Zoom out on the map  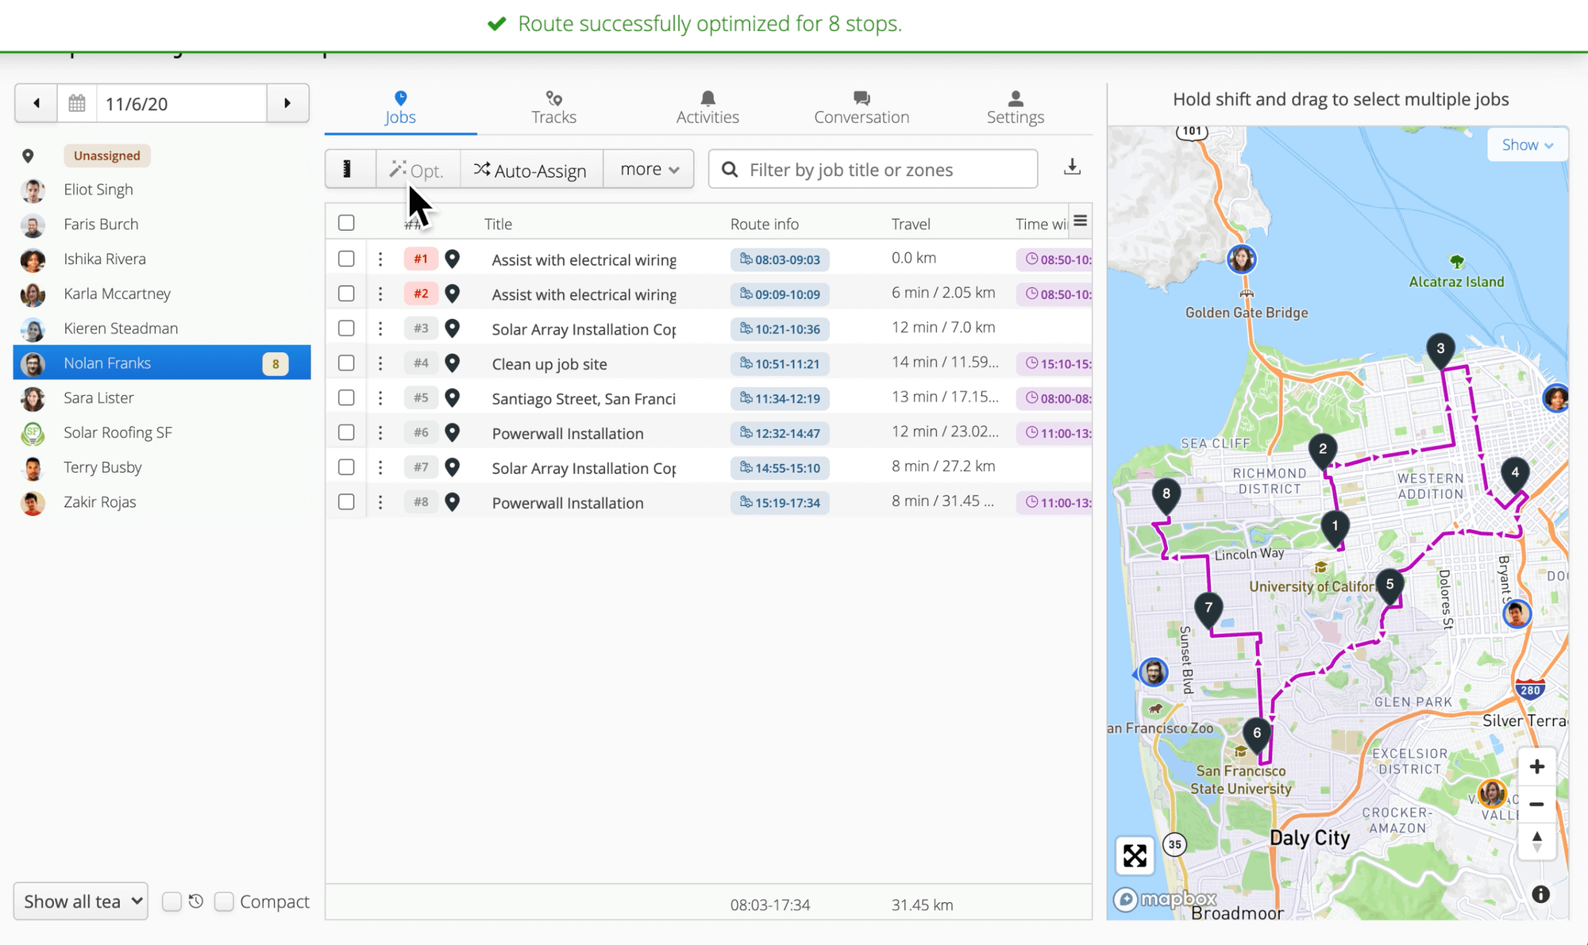tap(1536, 804)
